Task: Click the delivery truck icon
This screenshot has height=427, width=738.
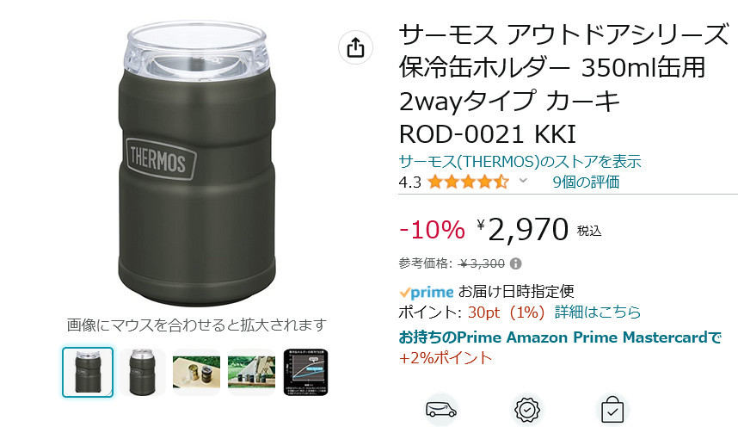Action: pyautogui.click(x=441, y=410)
